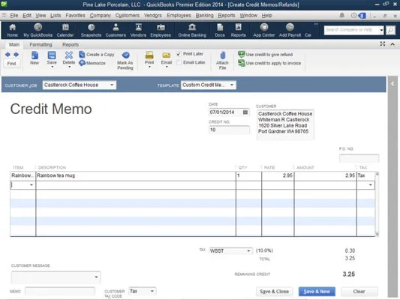Open Docs icon
The height and width of the screenshot is (300, 400).
tap(220, 30)
